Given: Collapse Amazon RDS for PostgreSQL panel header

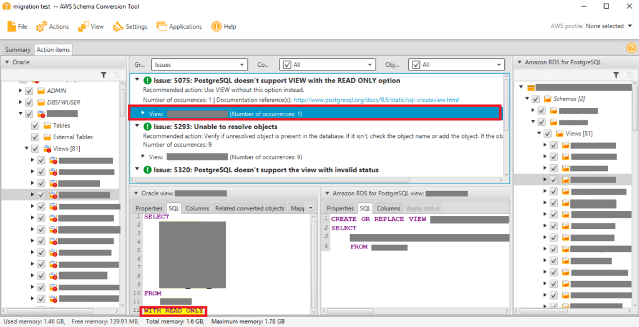Looking at the screenshot, I should (x=520, y=62).
